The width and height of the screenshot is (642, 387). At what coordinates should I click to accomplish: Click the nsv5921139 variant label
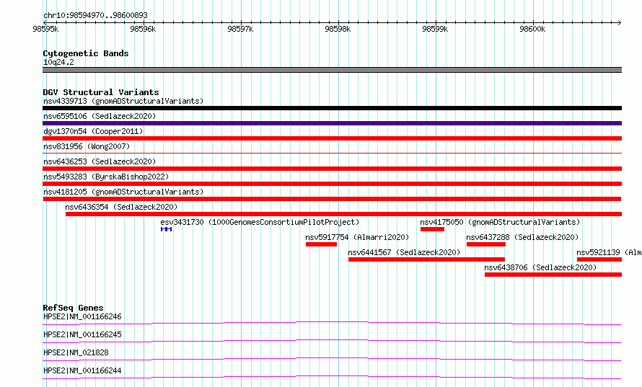(x=610, y=252)
